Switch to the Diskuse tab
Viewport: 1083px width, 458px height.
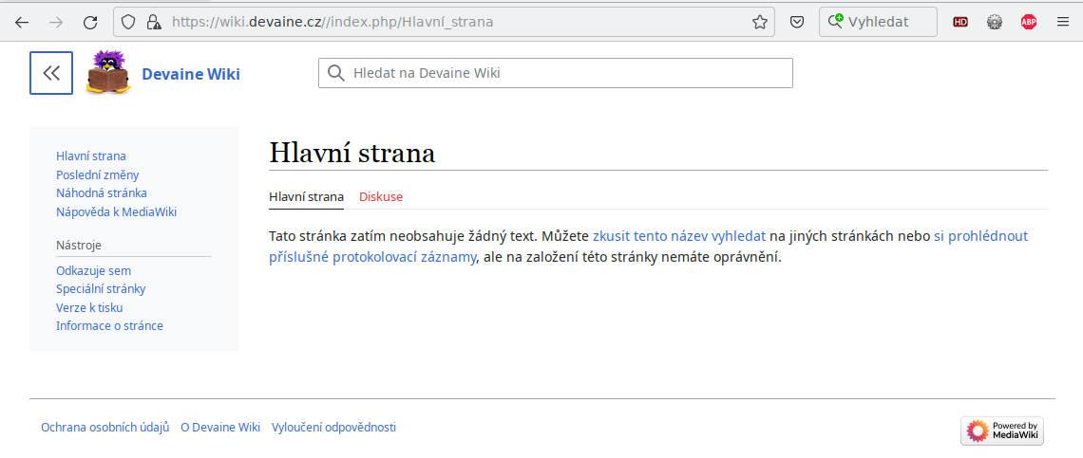[381, 196]
